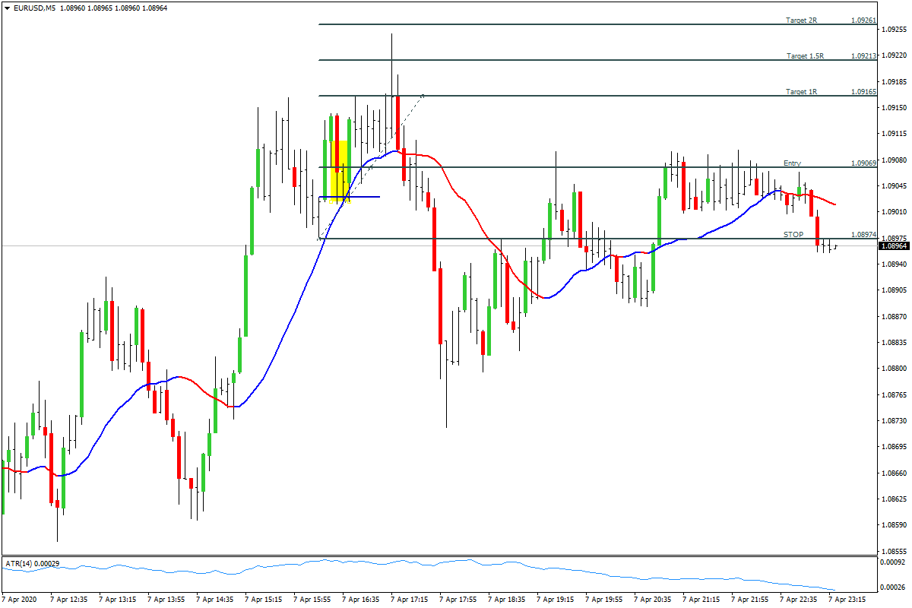The width and height of the screenshot is (912, 608).
Task: Click the 1.08905 price axis label
Action: [x=895, y=290]
